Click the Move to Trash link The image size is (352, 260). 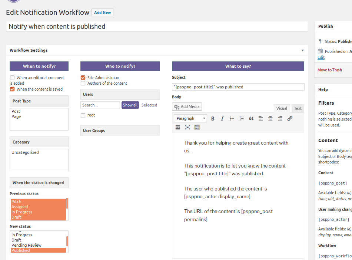[x=329, y=70]
